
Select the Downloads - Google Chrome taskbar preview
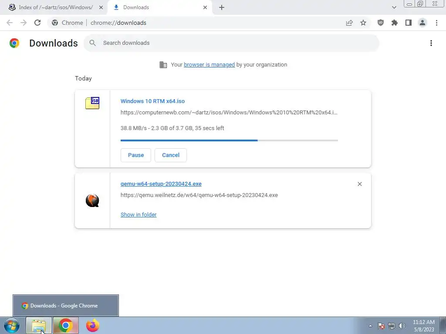[x=66, y=306]
